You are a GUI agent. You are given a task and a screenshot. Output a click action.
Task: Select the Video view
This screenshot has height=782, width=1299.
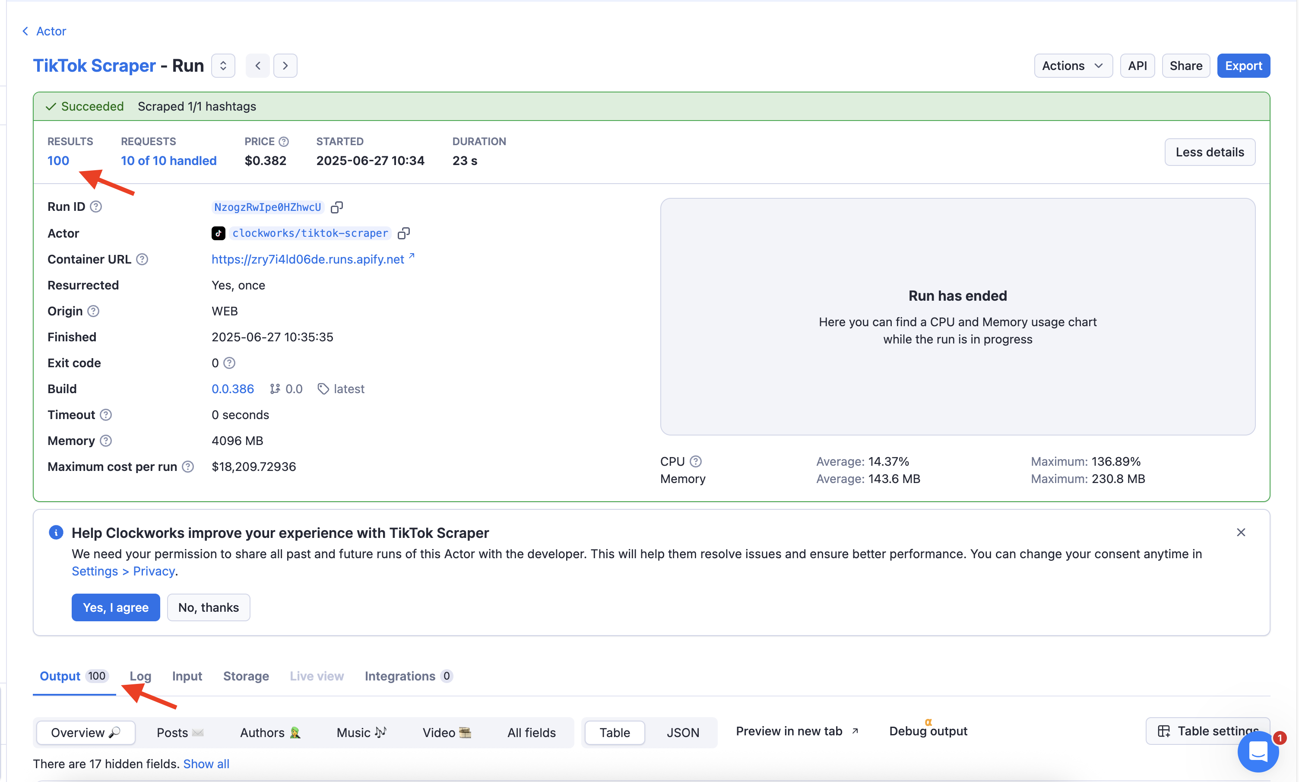447,732
